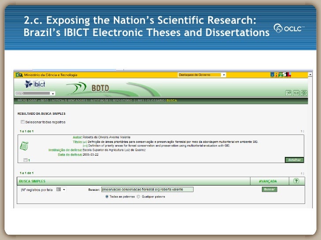This screenshot has width=321, height=240.
Task: Open SOBRE a BDTD menu item
Action: [38, 100]
